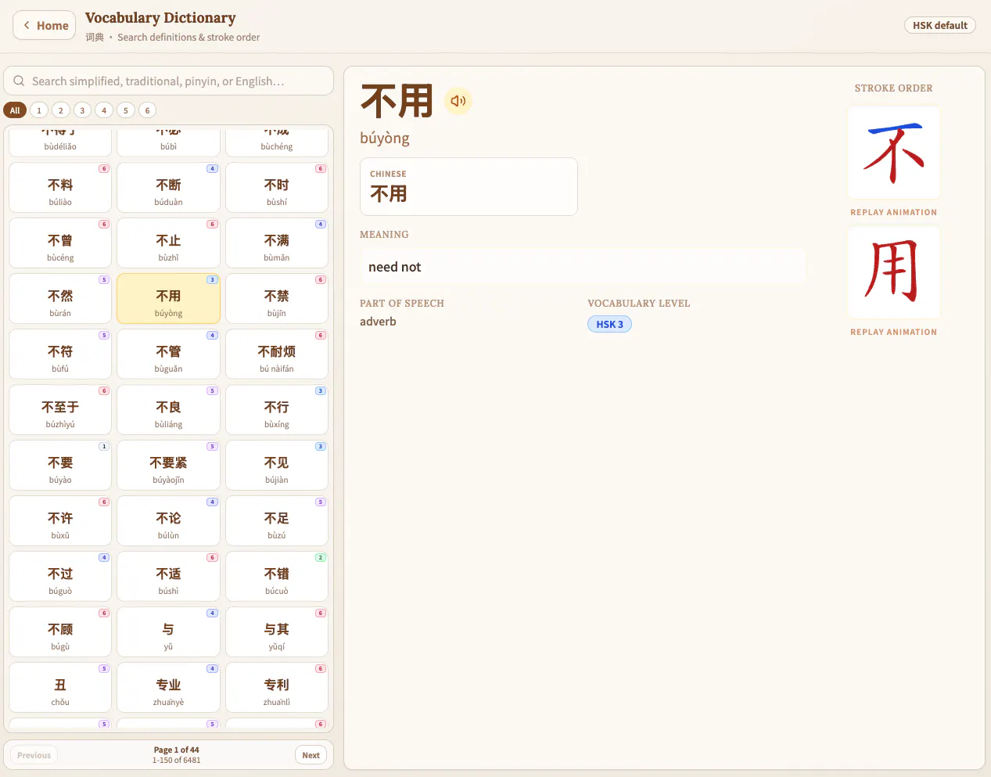Filter by HSK level 1
Image resolution: width=991 pixels, height=777 pixels.
[39, 110]
